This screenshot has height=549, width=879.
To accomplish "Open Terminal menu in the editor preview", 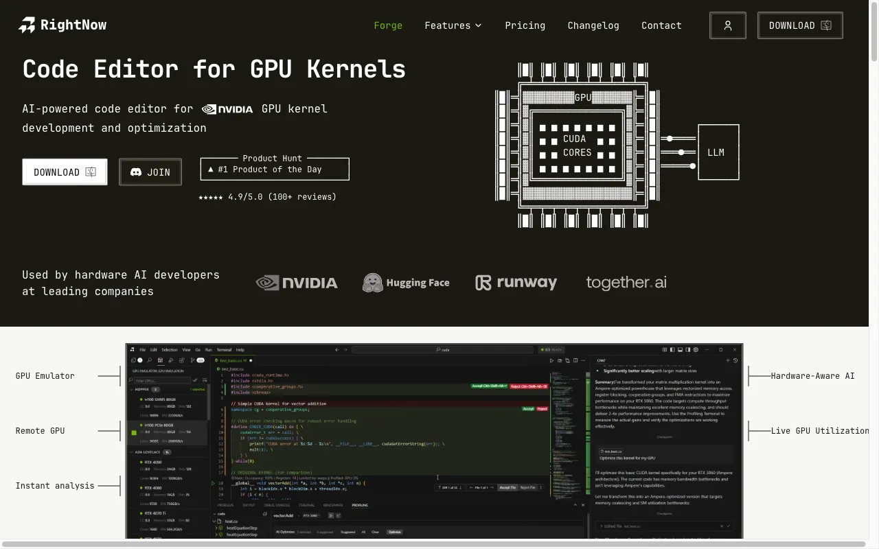I will [x=224, y=350].
